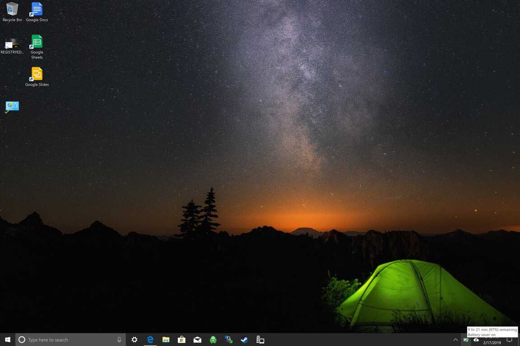Open the green padlock app in taskbar
The width and height of the screenshot is (520, 346).
213,340
